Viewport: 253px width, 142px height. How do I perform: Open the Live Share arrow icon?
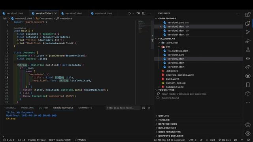(x=248, y=67)
